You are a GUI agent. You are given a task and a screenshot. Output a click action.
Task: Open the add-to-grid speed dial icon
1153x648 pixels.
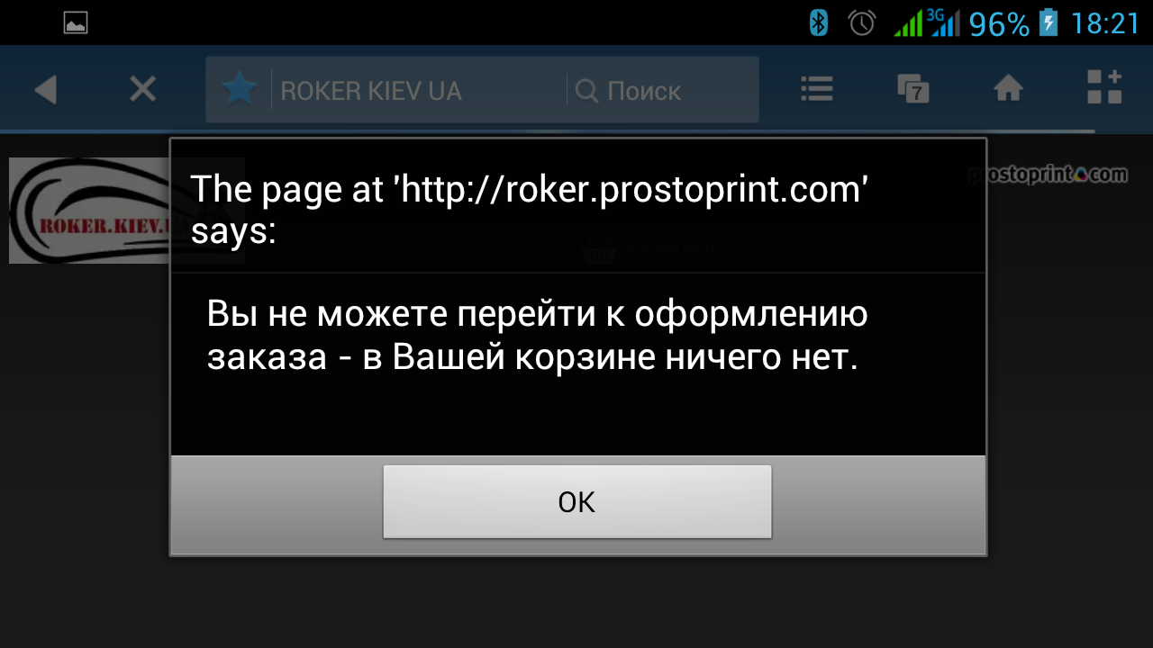coord(1103,87)
